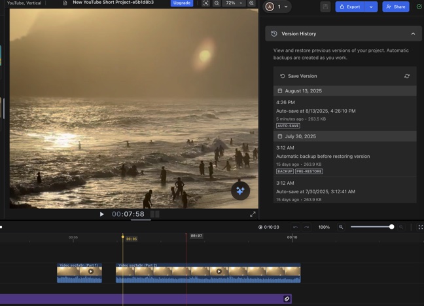424x306 pixels.
Task: Click Save Version
Action: click(298, 76)
